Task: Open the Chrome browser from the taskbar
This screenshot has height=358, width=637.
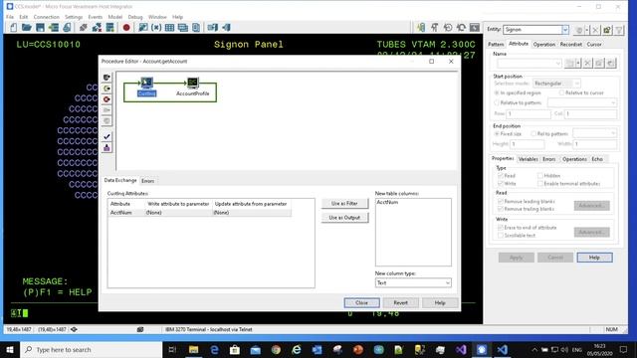Action: coord(276,349)
